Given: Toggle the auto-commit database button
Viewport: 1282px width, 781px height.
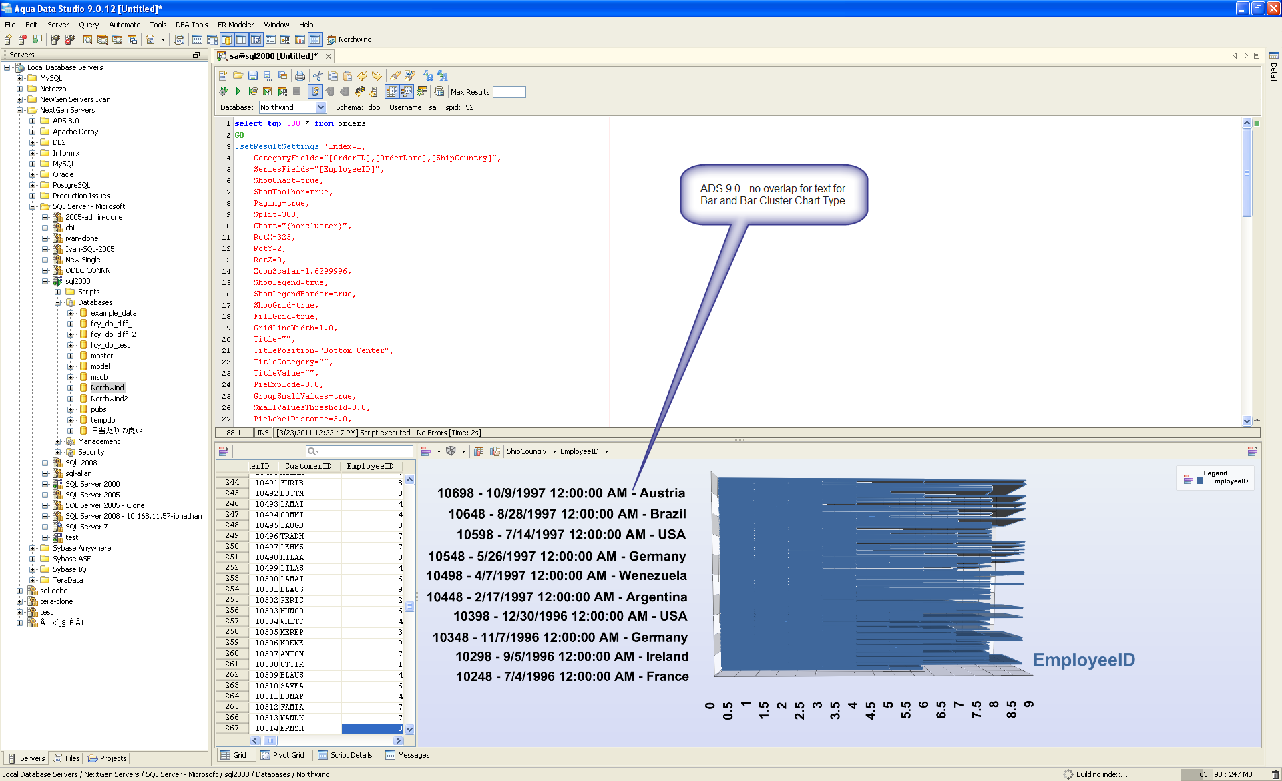Looking at the screenshot, I should (315, 91).
